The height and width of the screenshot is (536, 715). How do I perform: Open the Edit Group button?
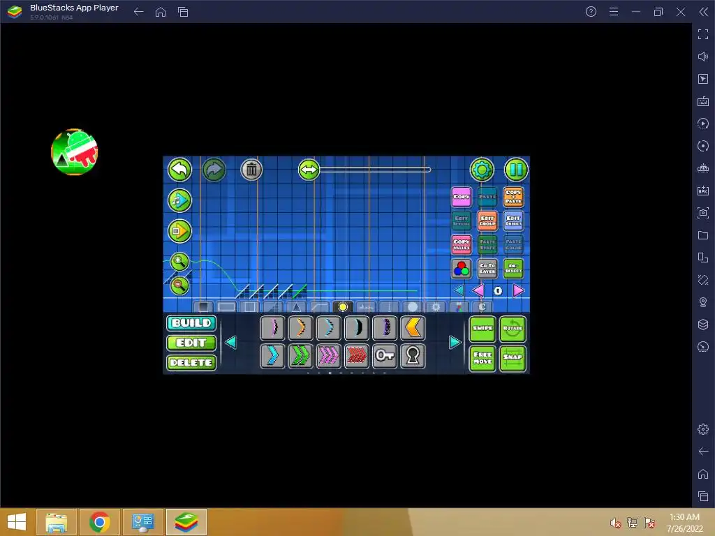click(487, 221)
